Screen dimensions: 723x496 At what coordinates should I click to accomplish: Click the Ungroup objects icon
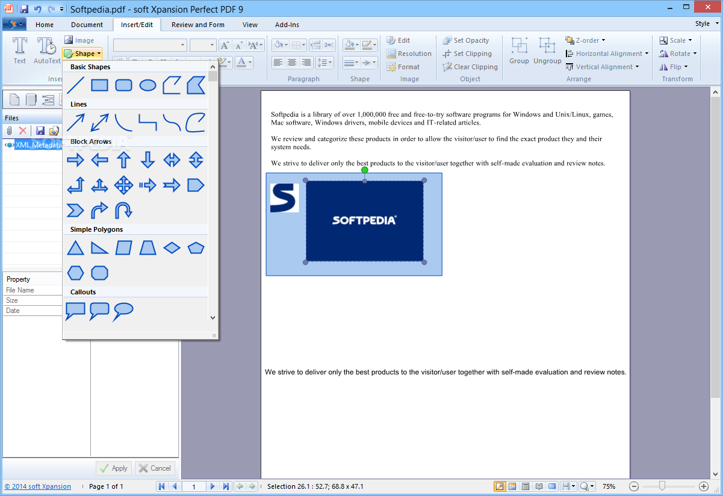point(547,51)
